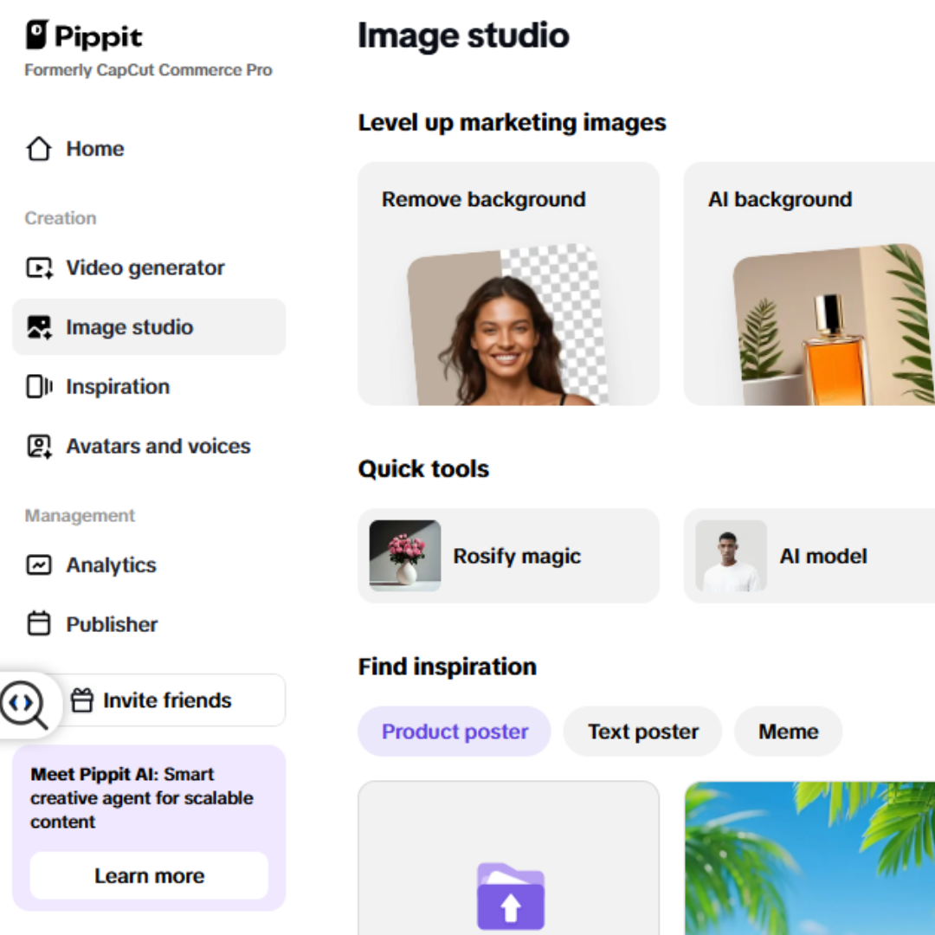Switch to the Text poster tab
This screenshot has height=935, width=935.
pos(642,732)
